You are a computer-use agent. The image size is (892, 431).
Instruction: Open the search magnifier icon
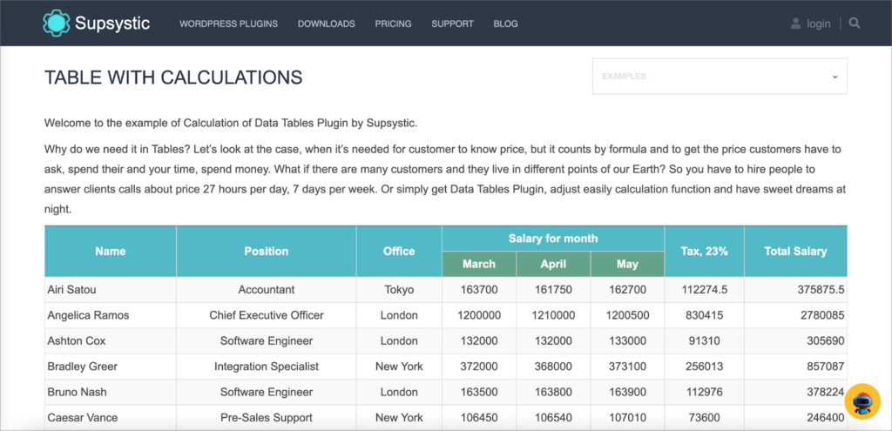click(x=855, y=24)
